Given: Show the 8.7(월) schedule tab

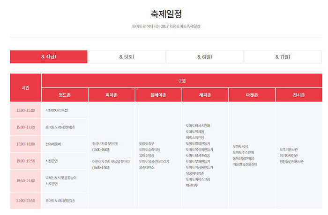Looking at the screenshot, I should (x=283, y=57).
